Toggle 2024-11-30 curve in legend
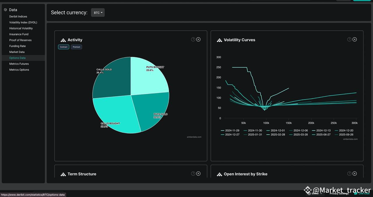This screenshot has width=373, height=197. [x=253, y=131]
